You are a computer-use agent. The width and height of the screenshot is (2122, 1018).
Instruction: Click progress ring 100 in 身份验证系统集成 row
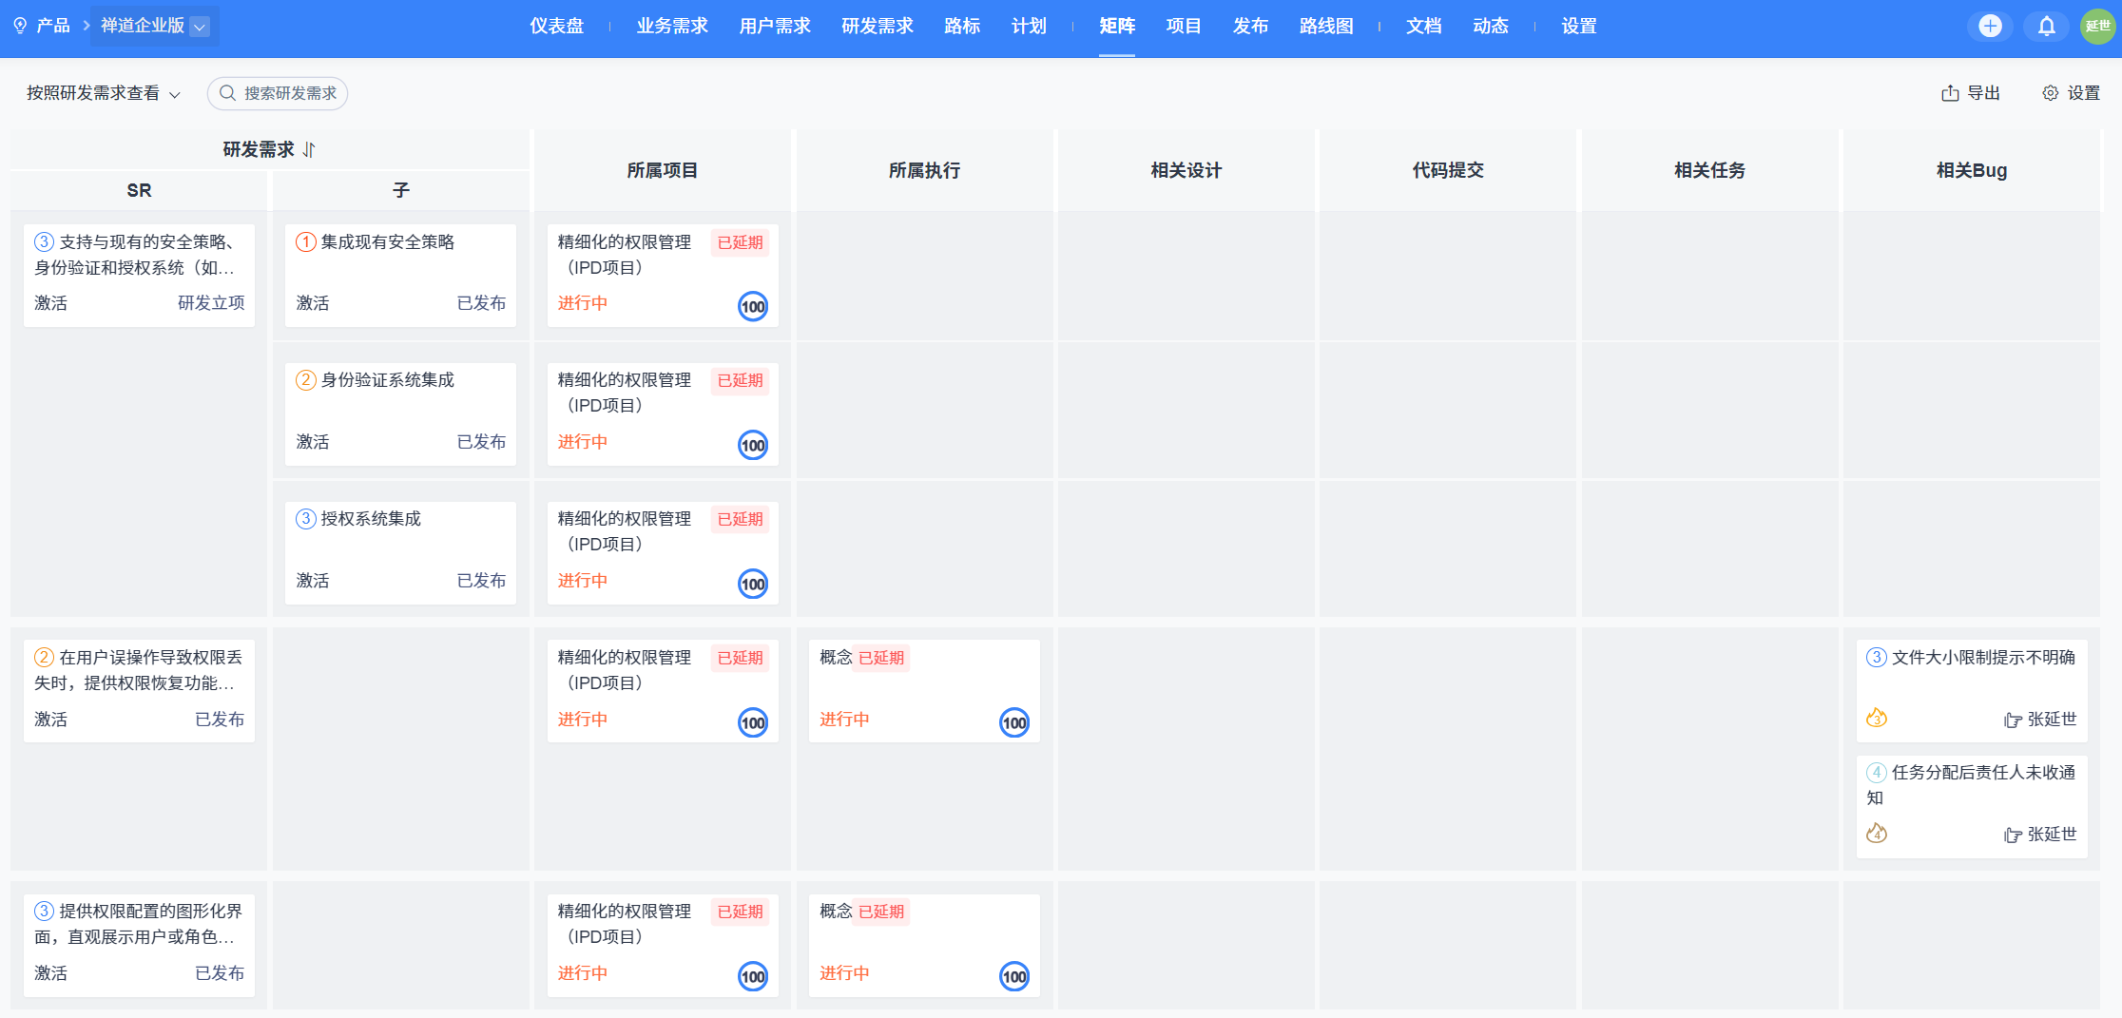pos(753,445)
